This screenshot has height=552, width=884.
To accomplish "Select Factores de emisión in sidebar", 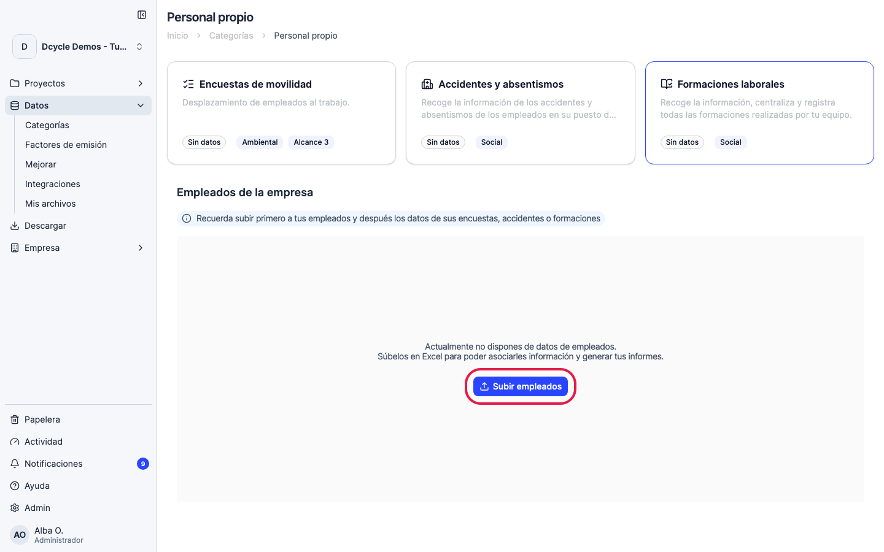I will tap(66, 145).
